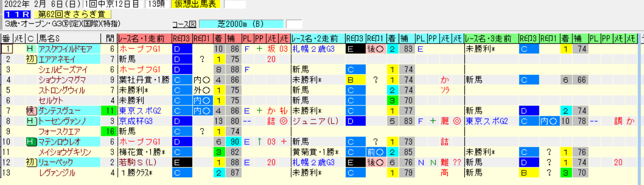
Task: Select horse トーセンヴァンノ
Action: [62, 121]
